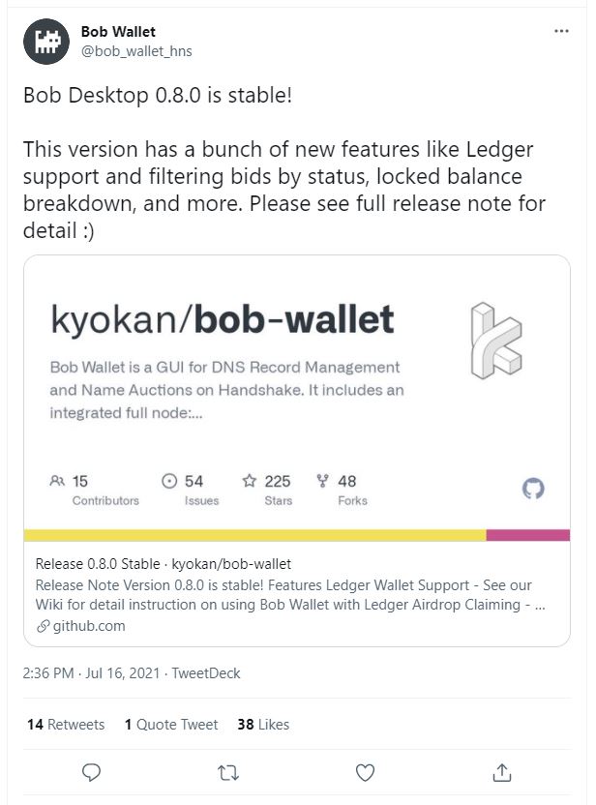Screen dimensions: 596x805
Task: Click the Bob Wallet profile avatar
Action: tap(45, 42)
